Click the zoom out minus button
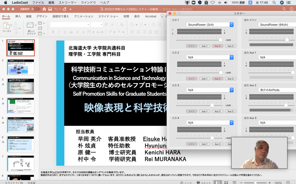 241,183
